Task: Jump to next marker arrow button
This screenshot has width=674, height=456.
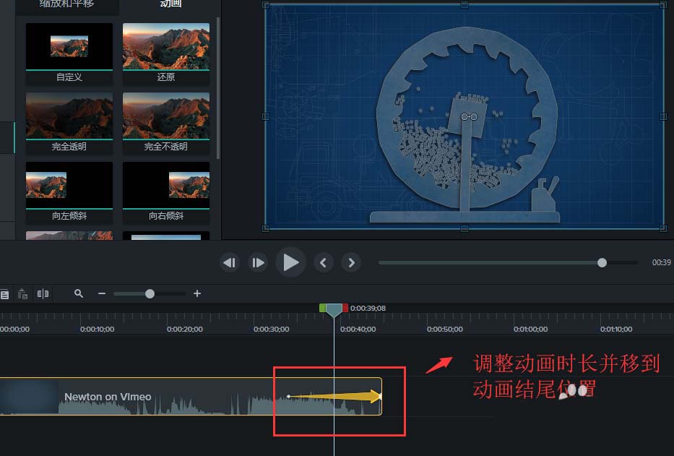Action: pos(351,262)
